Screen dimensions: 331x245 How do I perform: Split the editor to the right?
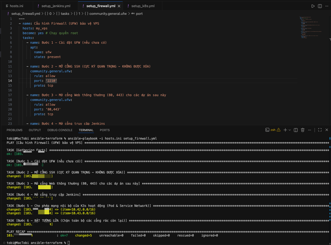click(x=320, y=6)
